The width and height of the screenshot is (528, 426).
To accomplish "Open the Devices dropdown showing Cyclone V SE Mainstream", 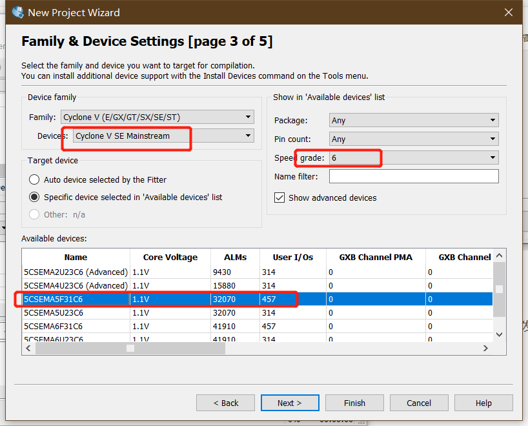I will (x=163, y=136).
